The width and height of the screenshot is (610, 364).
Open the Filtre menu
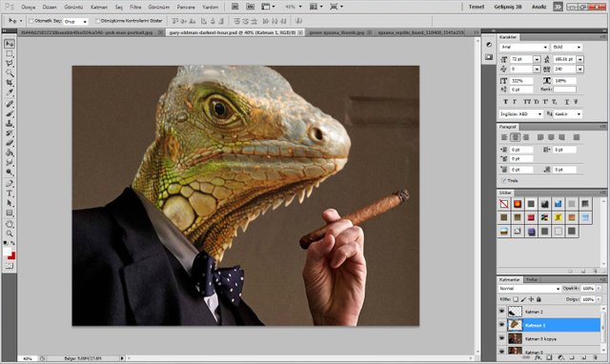[135, 7]
